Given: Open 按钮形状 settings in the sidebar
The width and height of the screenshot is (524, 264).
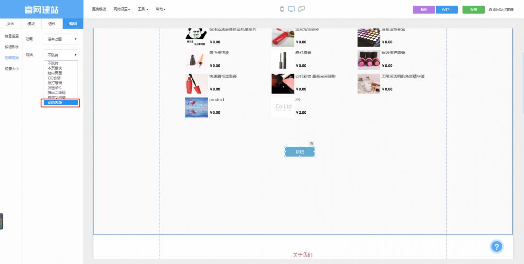Looking at the screenshot, I should click(12, 47).
